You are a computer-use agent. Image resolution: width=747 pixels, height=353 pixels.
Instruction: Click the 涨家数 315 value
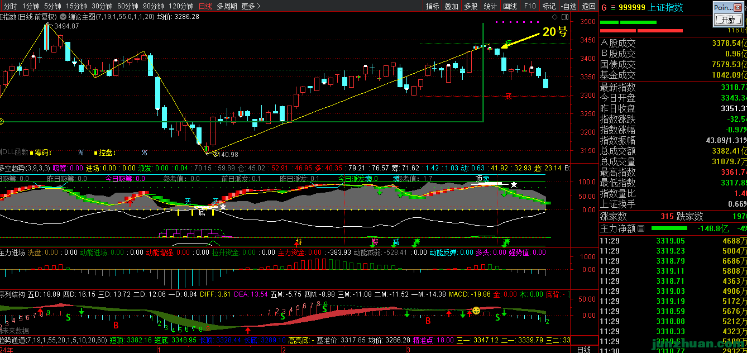(667, 216)
